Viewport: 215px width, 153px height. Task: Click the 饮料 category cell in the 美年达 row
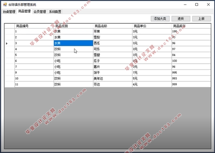click(x=73, y=79)
